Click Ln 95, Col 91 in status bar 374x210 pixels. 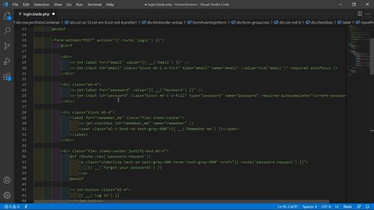pos(288,206)
